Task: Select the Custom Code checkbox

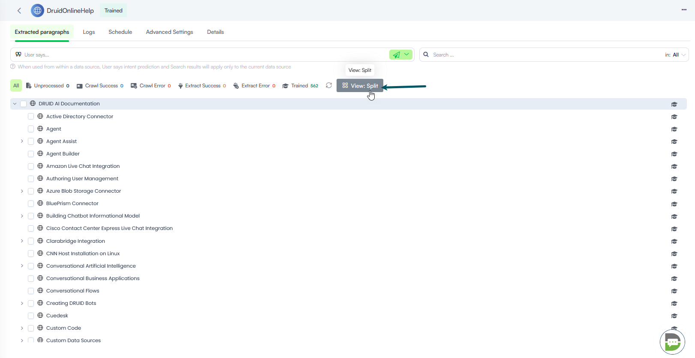Action: click(31, 328)
